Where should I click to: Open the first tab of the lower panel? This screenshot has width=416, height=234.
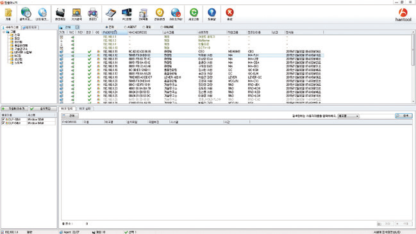point(67,108)
